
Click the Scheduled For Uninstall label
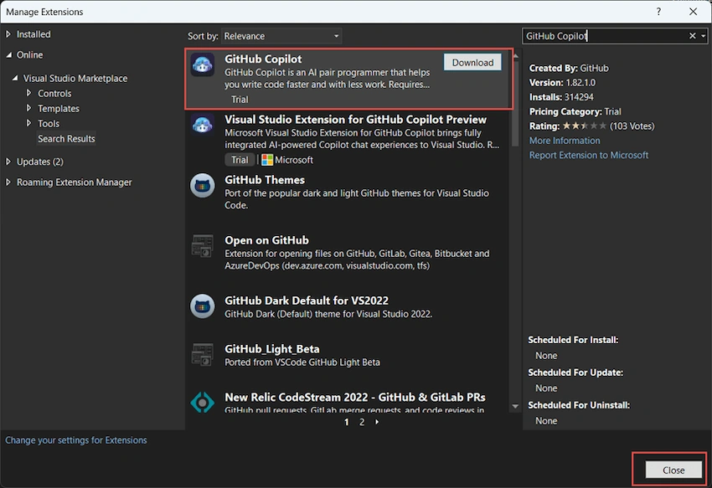(x=579, y=405)
